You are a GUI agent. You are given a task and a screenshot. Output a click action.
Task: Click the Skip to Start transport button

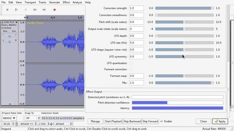click(35, 10)
